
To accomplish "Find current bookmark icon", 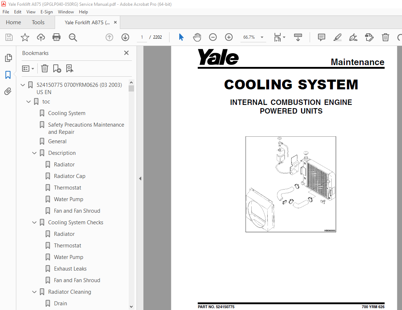I will pyautogui.click(x=70, y=69).
